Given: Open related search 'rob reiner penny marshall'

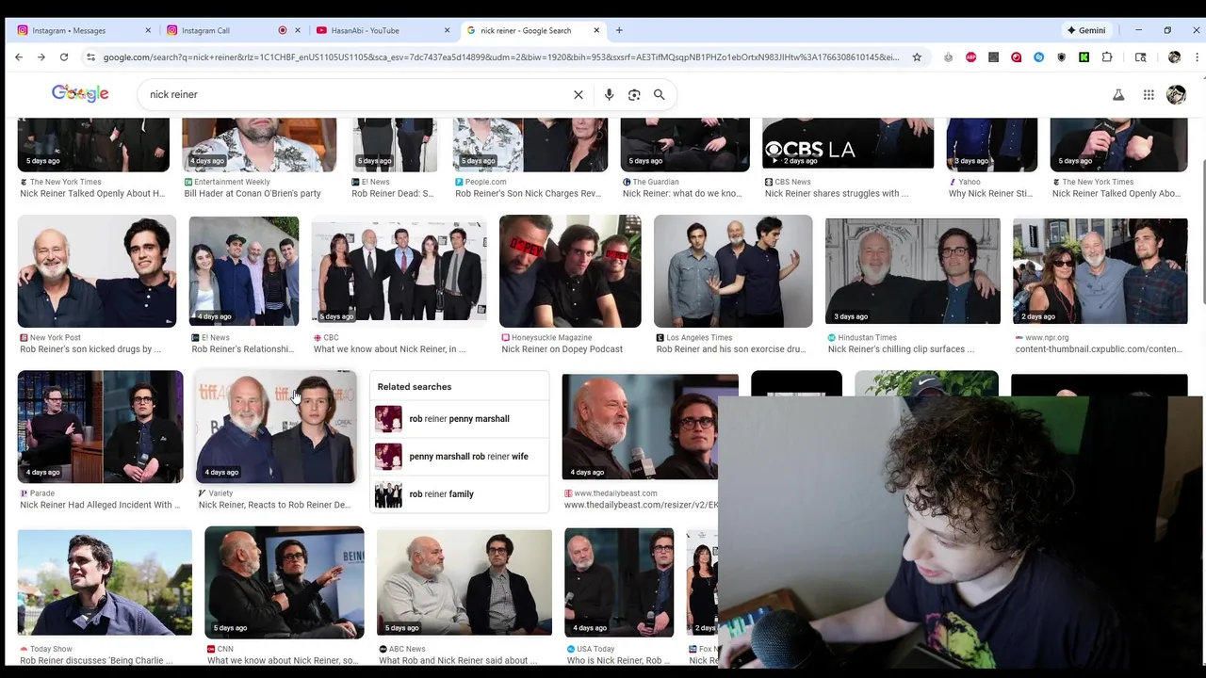Looking at the screenshot, I should pos(460,418).
